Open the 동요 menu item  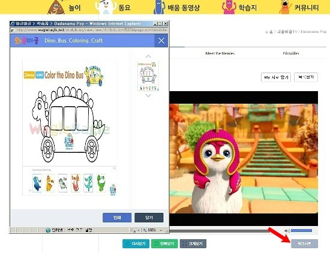point(113,7)
